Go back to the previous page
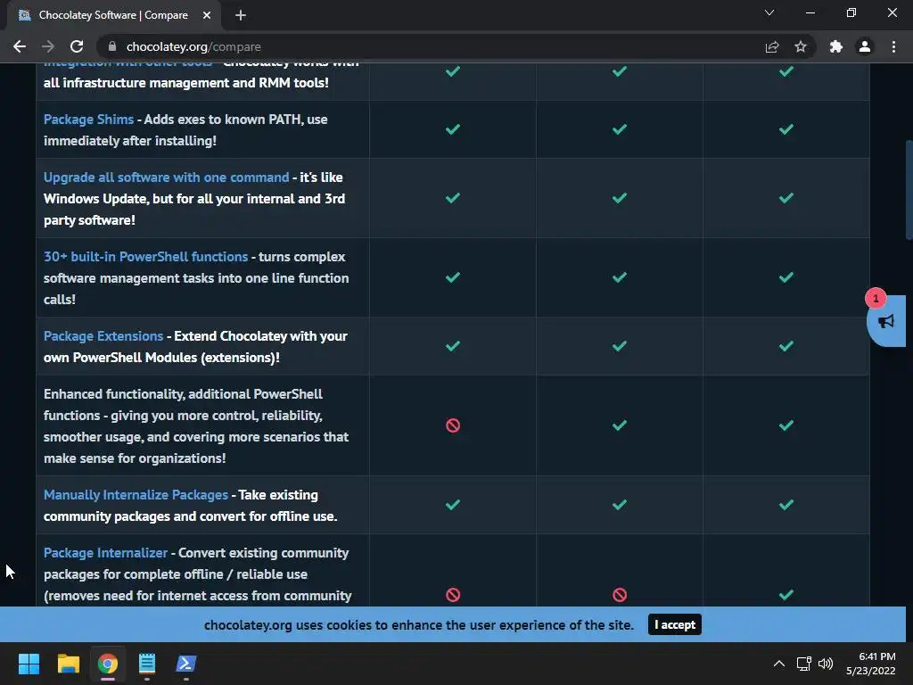 click(x=20, y=46)
